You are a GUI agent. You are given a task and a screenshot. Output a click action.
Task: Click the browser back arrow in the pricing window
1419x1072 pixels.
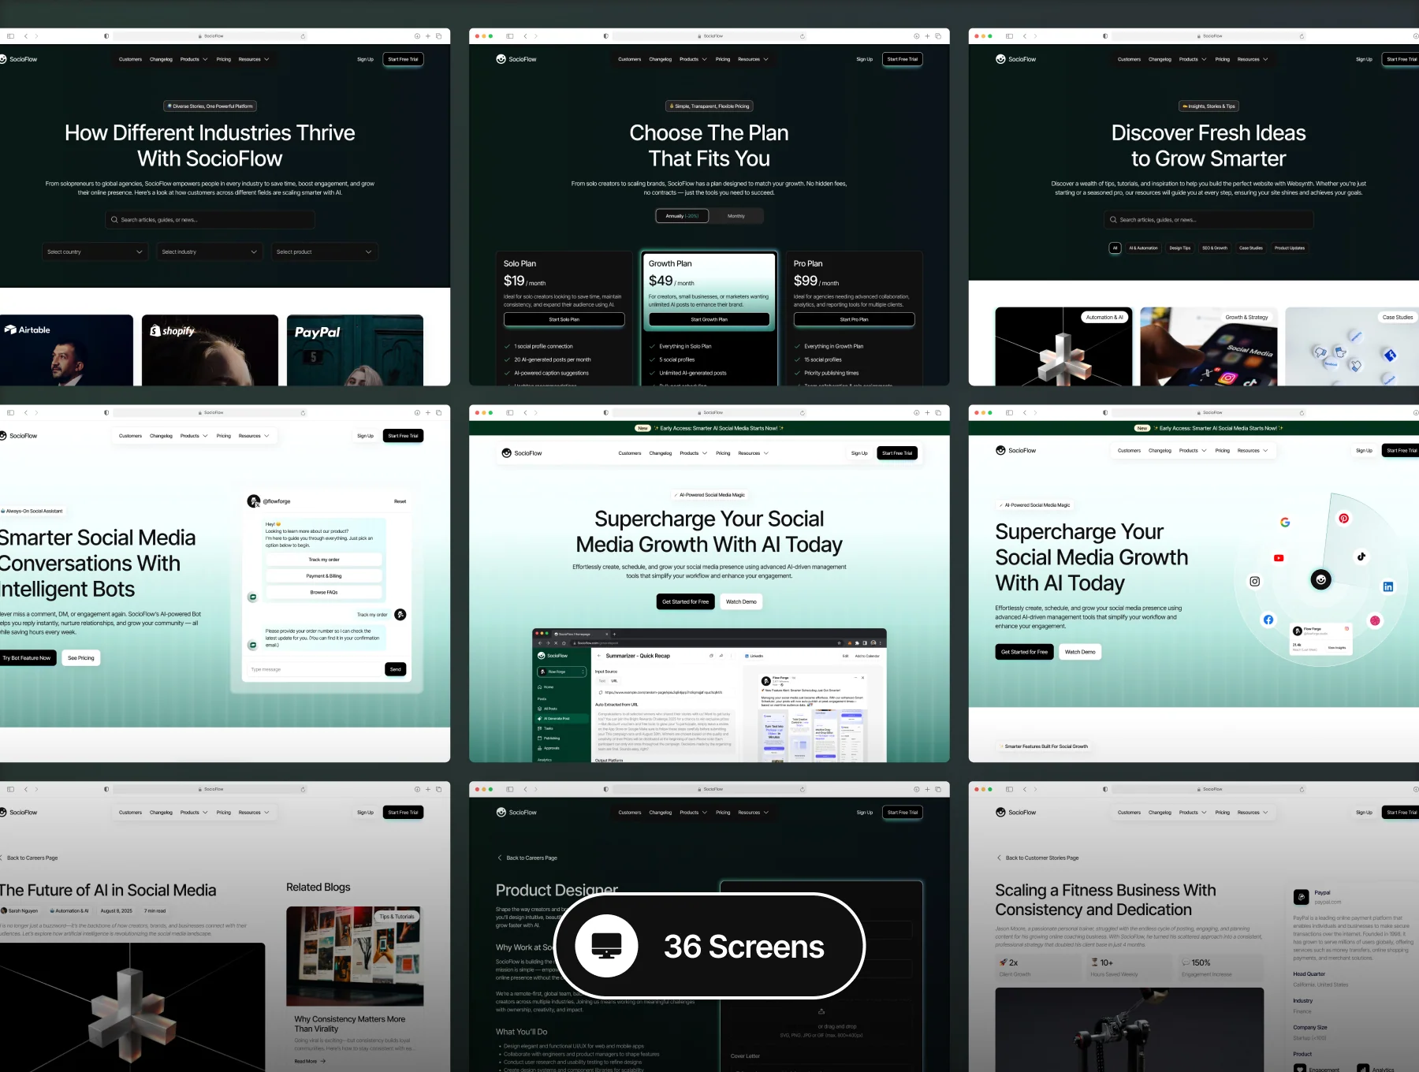click(x=526, y=36)
